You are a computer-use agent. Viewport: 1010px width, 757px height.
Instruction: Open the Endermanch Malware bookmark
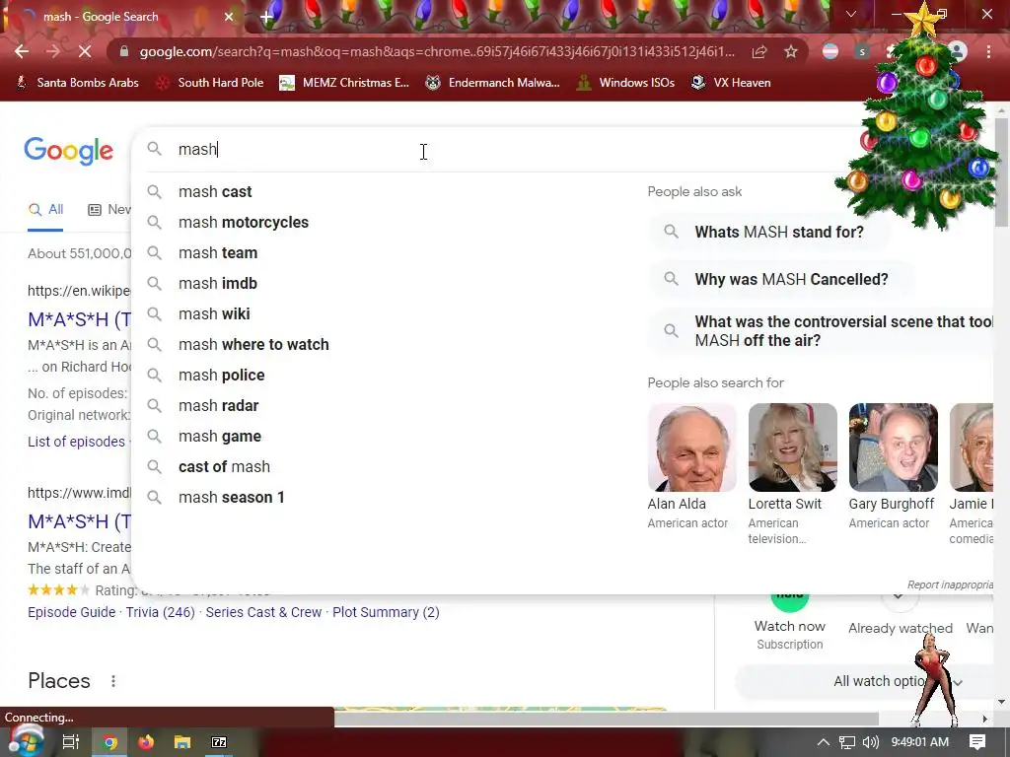click(493, 83)
